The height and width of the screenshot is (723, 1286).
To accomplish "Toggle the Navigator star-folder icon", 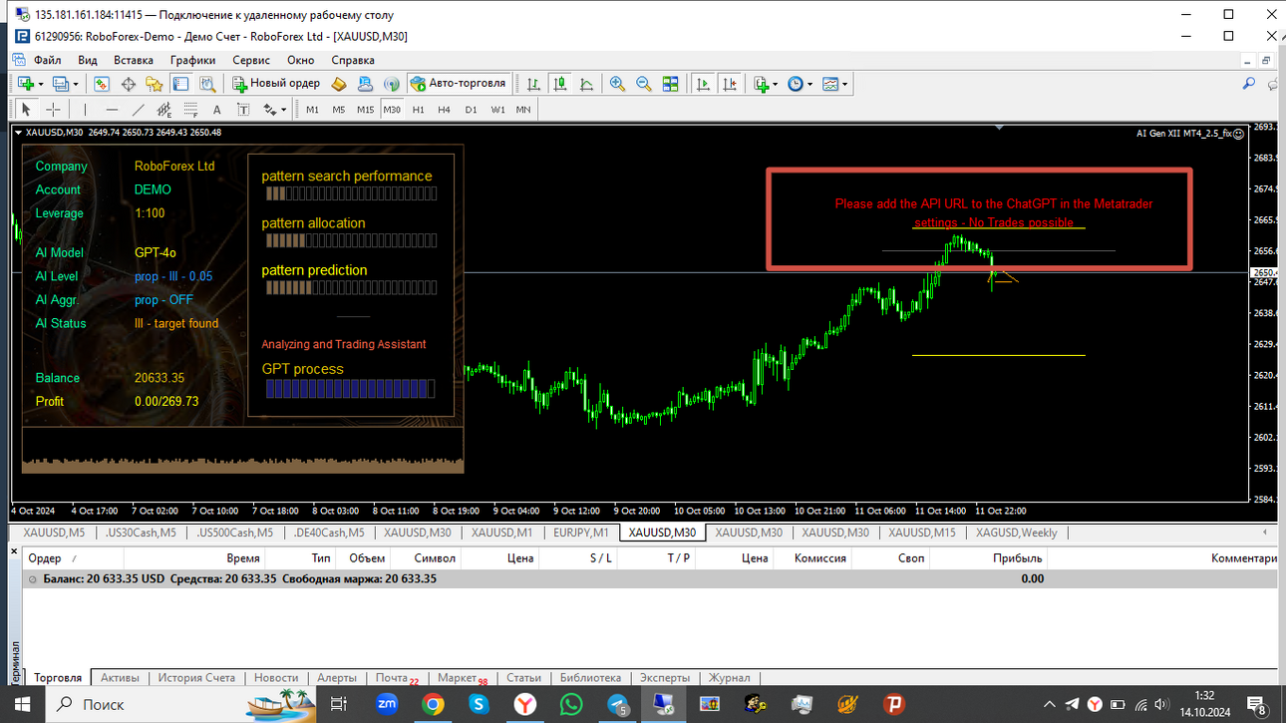I will click(155, 84).
